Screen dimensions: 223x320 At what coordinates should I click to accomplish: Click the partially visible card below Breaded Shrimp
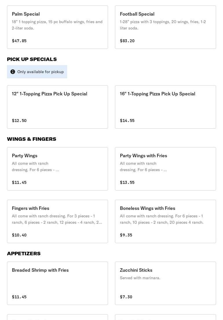[57, 317]
